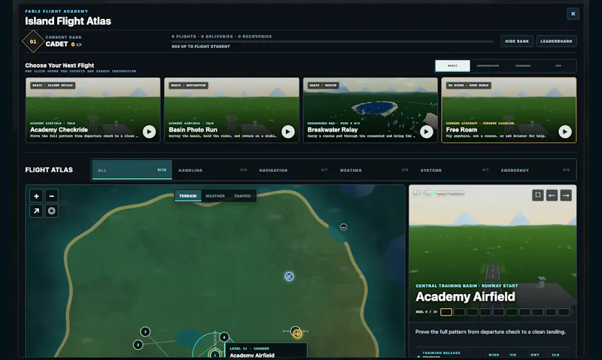The width and height of the screenshot is (602, 360).
Task: Switch to Intermediate difficulty tab
Action: click(488, 65)
